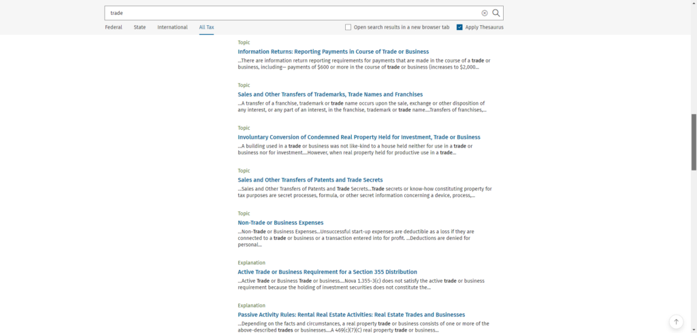Select the International tab
The height and width of the screenshot is (333, 697).
[x=172, y=27]
